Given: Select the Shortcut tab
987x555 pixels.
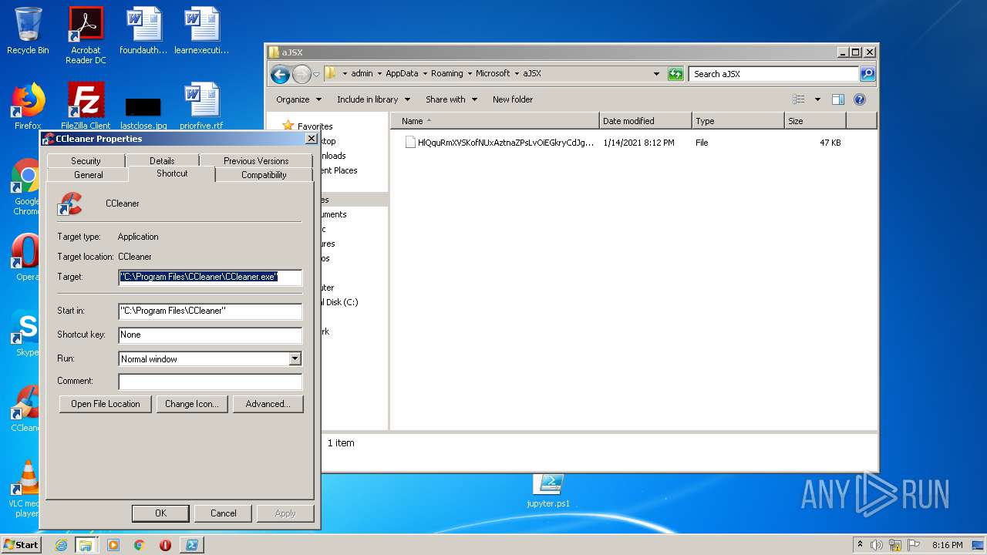Looking at the screenshot, I should coord(172,173).
